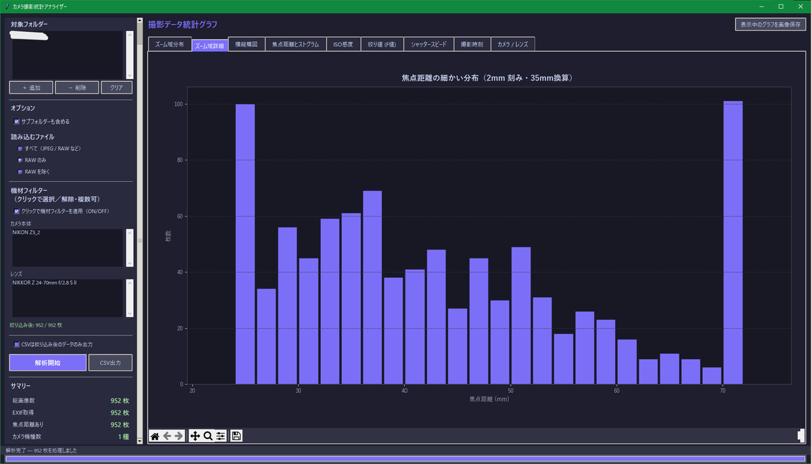Start analysis with 解析開始 button

coord(48,363)
